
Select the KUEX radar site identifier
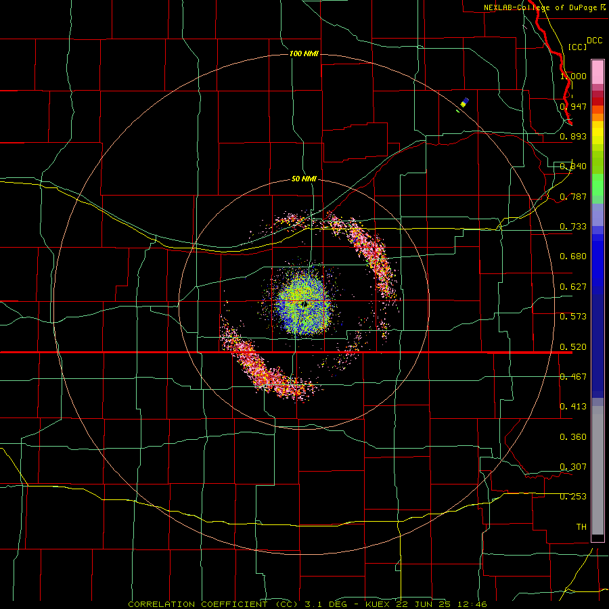(x=378, y=604)
